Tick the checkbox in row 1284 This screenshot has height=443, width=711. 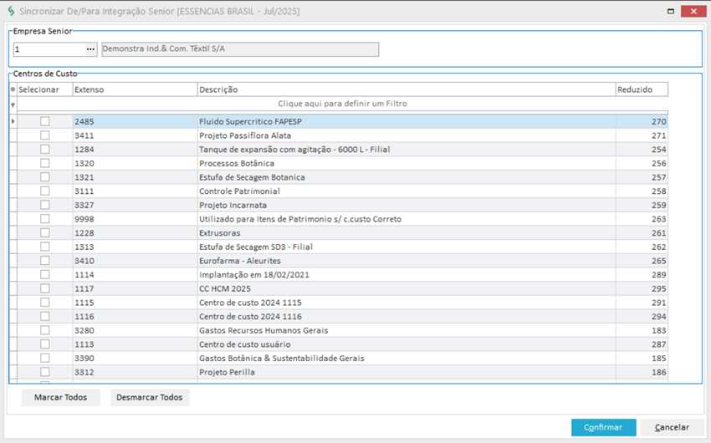tap(45, 150)
